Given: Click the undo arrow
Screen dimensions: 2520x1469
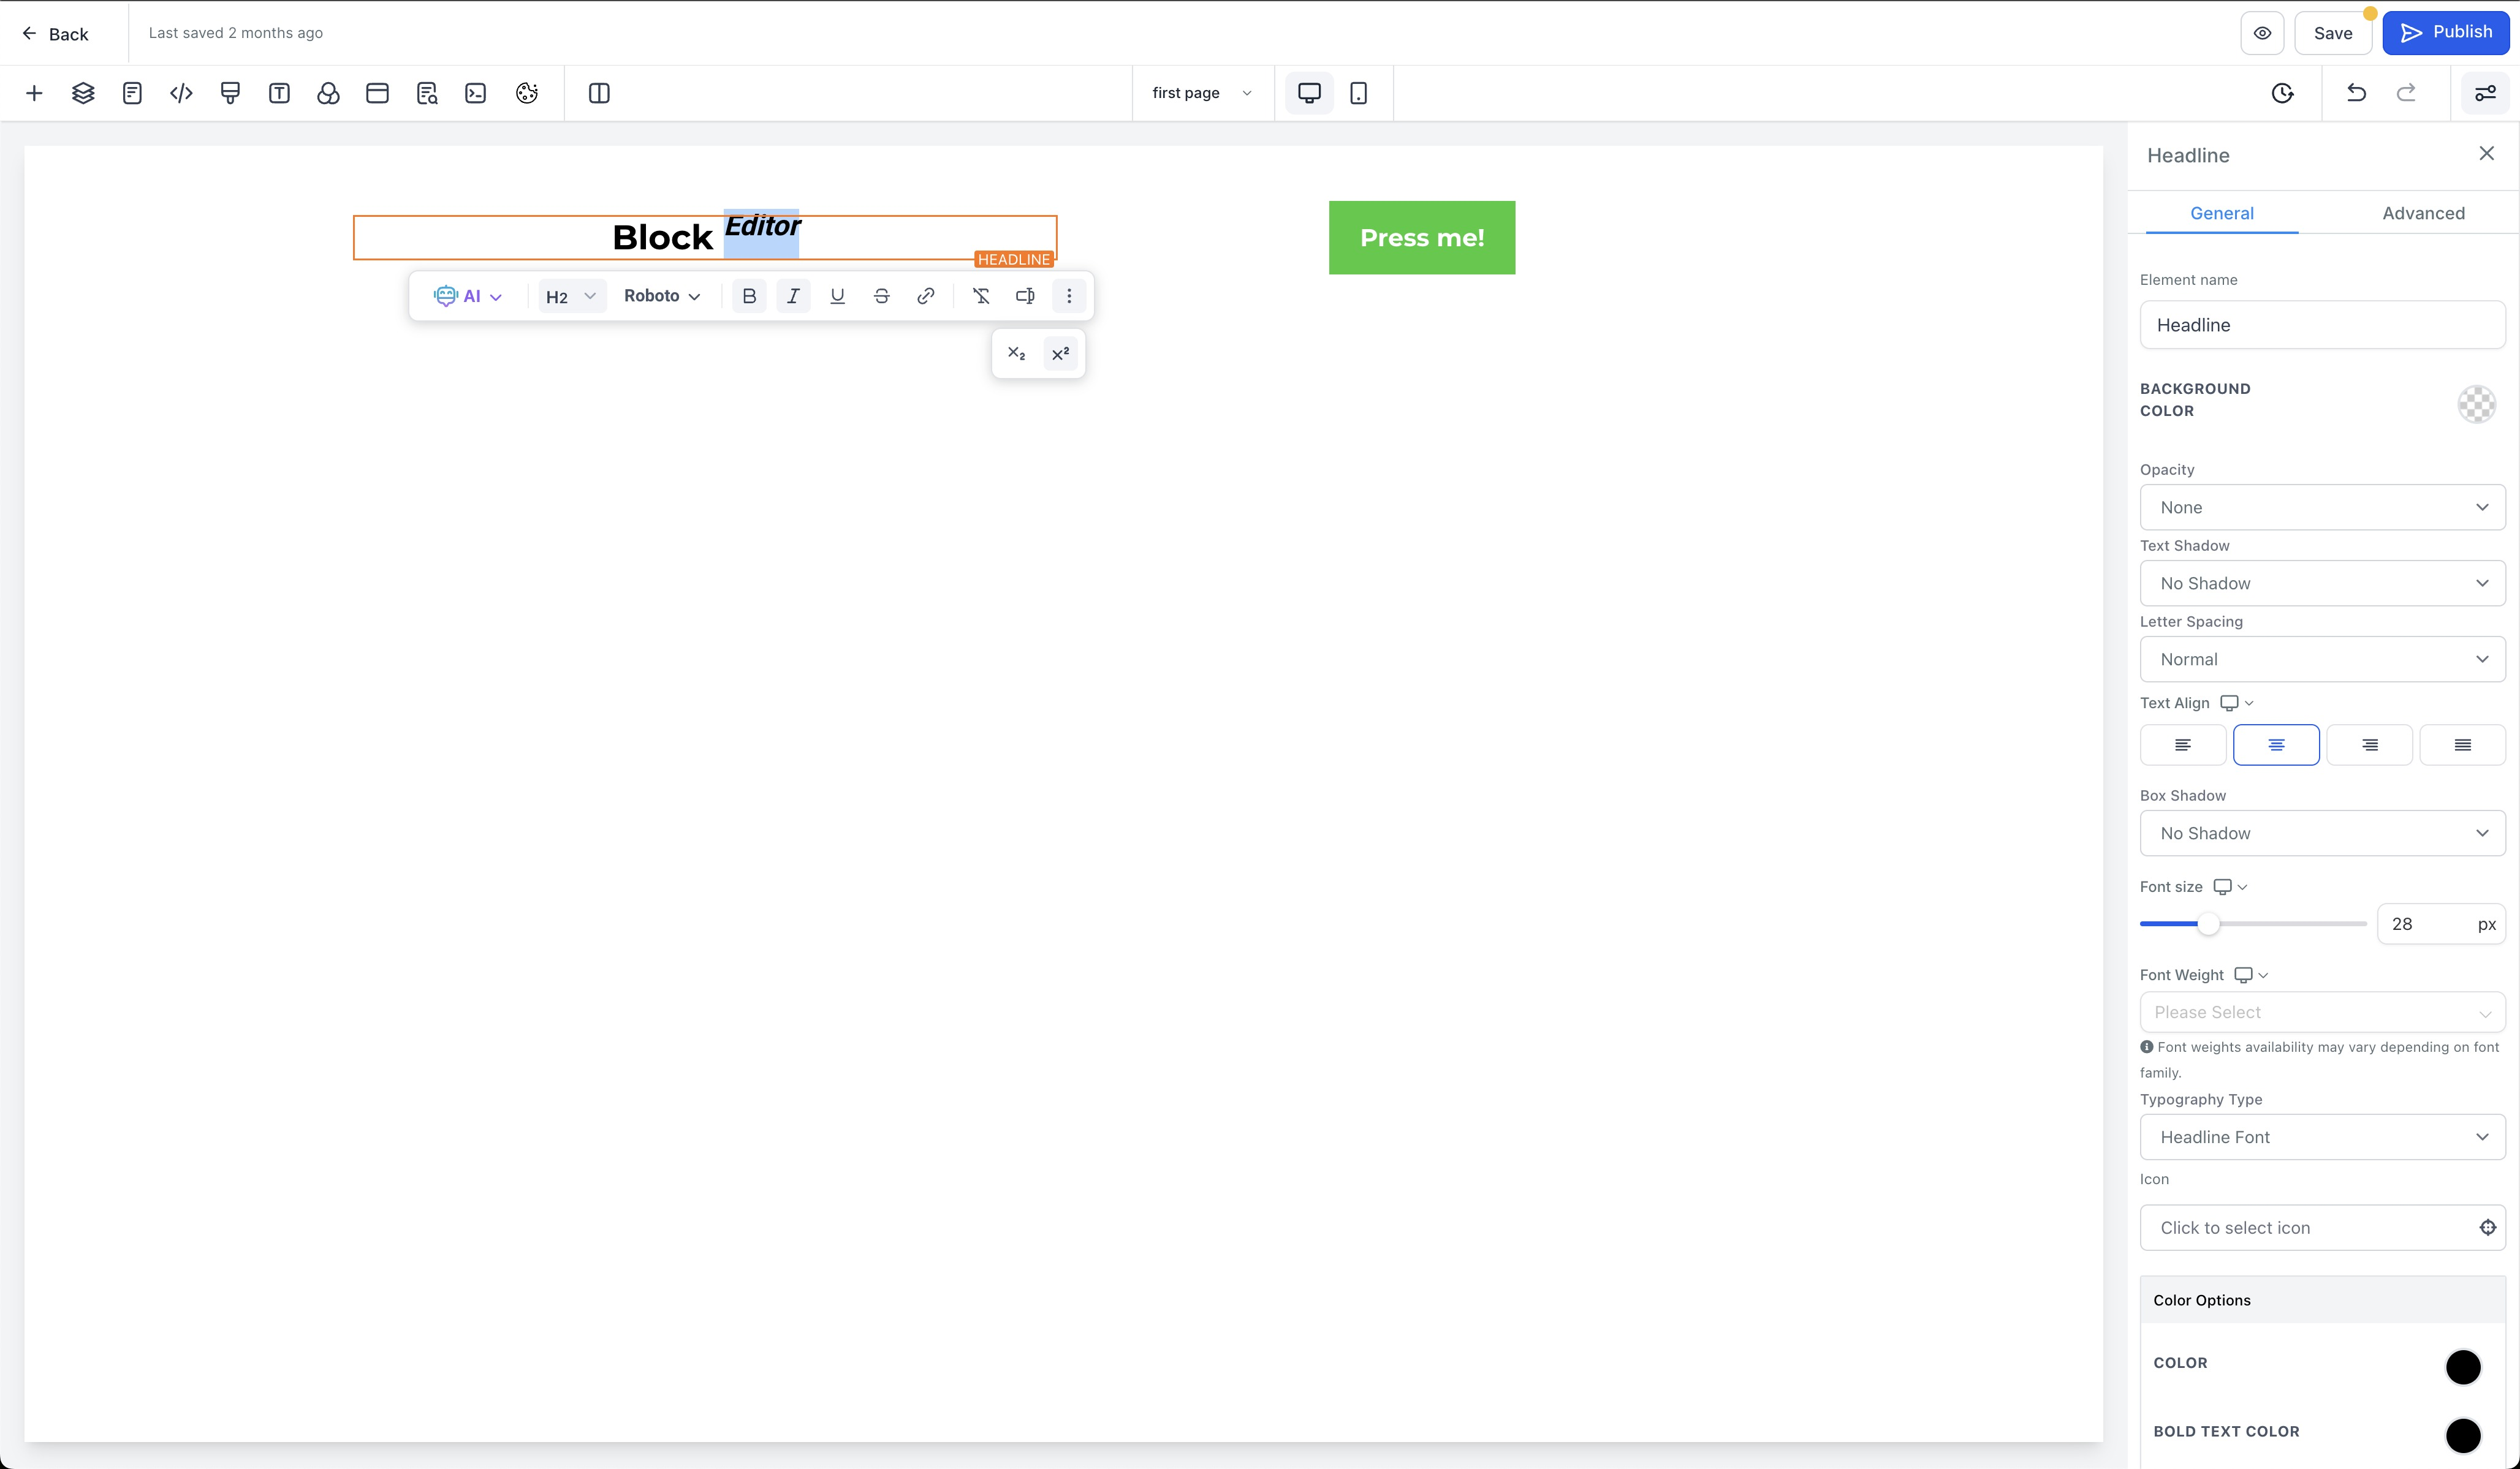Looking at the screenshot, I should (x=2356, y=93).
